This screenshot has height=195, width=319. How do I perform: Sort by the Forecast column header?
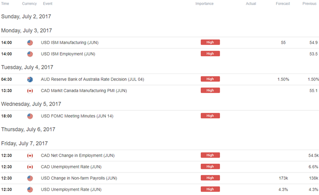pyautogui.click(x=283, y=4)
